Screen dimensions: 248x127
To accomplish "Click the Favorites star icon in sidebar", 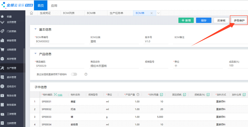I will (x=2, y=16).
